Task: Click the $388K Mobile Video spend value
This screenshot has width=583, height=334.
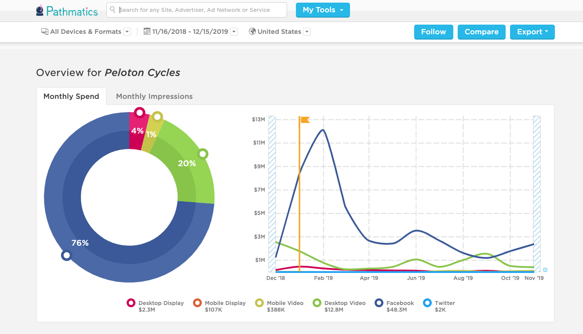Action: pyautogui.click(x=276, y=310)
